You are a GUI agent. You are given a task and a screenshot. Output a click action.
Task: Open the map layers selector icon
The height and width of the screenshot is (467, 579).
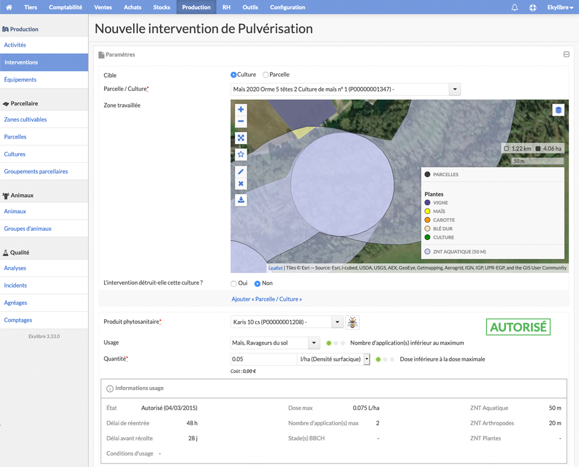pyautogui.click(x=558, y=110)
